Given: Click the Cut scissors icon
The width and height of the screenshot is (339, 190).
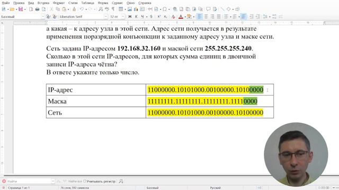Looking at the screenshot, I should pyautogui.click(x=51, y=9).
